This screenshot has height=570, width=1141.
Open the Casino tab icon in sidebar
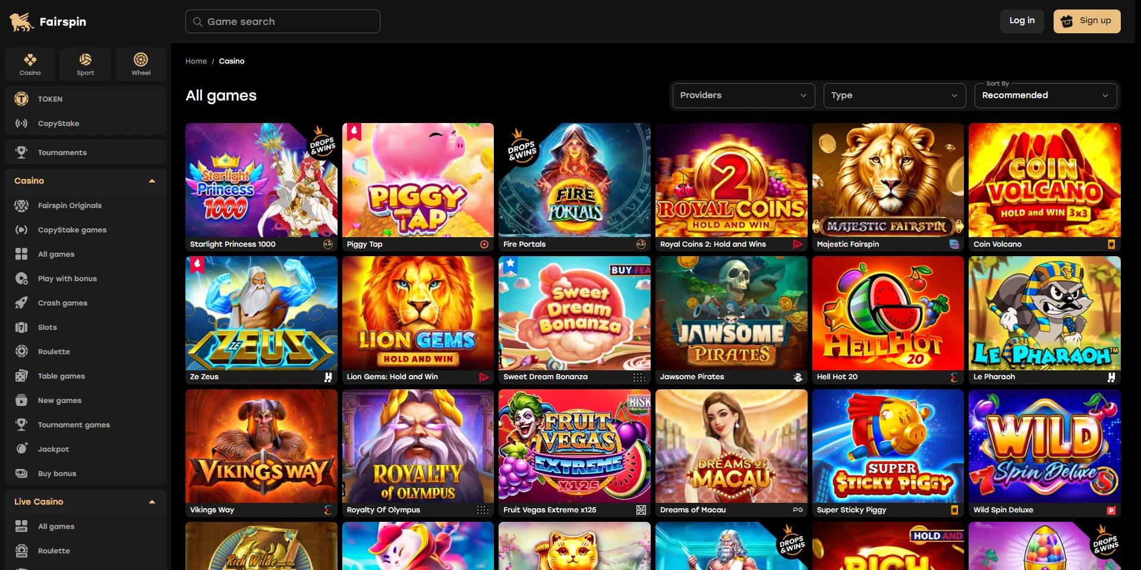[x=30, y=59]
